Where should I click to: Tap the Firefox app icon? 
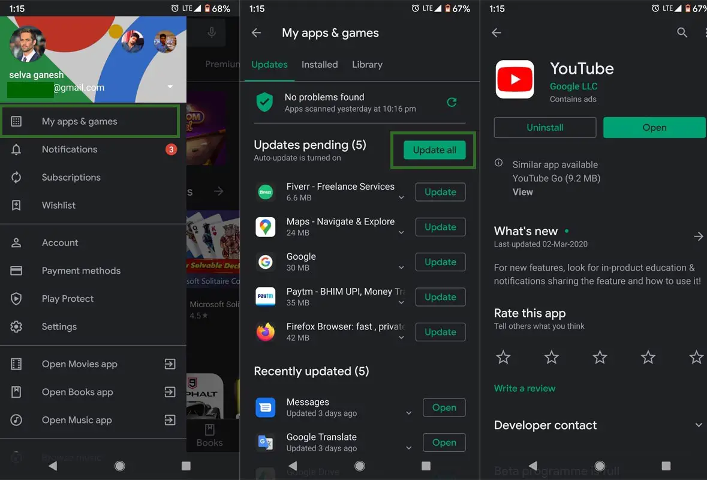[x=266, y=332]
